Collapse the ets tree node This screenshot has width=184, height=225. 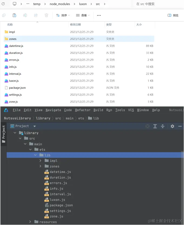click(x=30, y=149)
